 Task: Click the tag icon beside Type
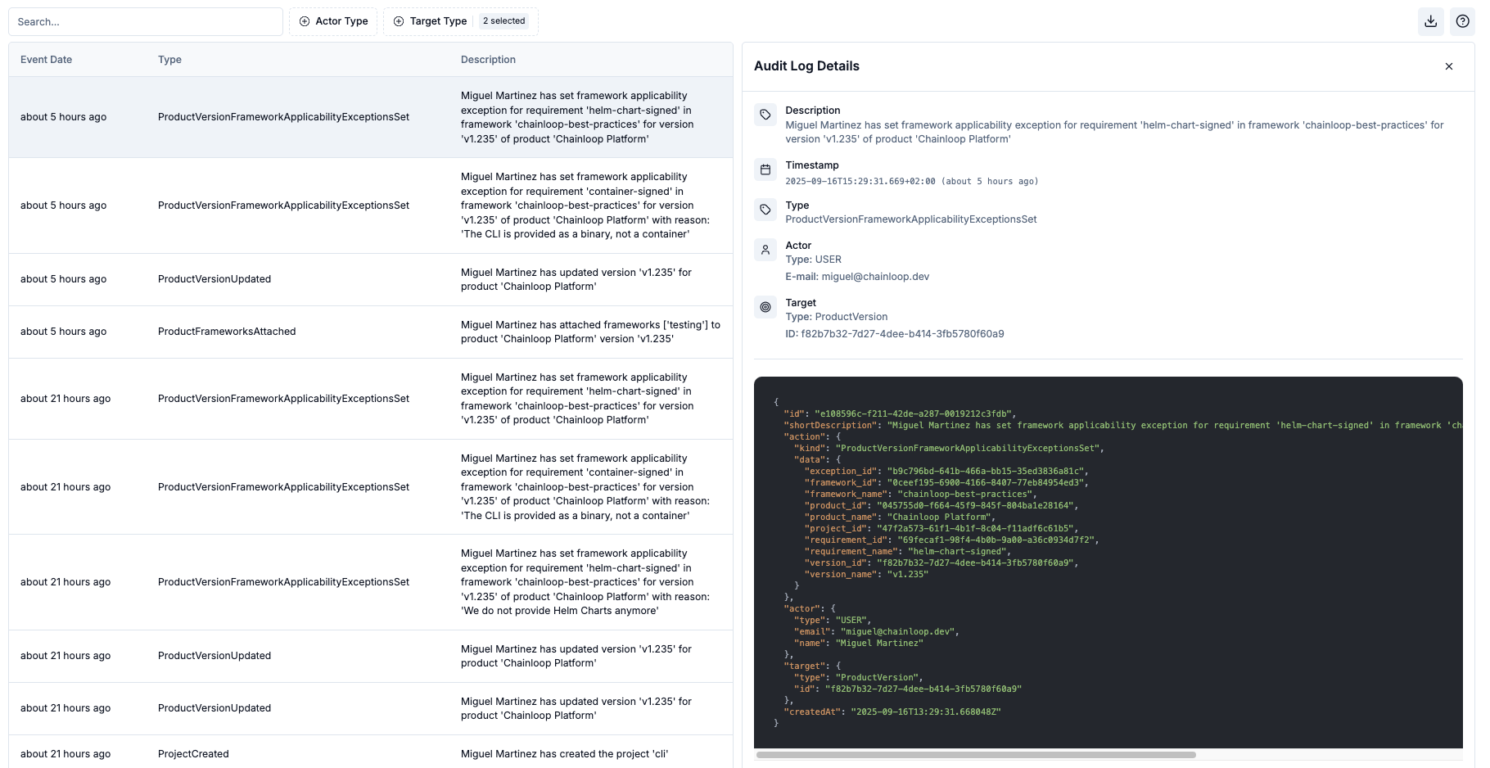[765, 210]
